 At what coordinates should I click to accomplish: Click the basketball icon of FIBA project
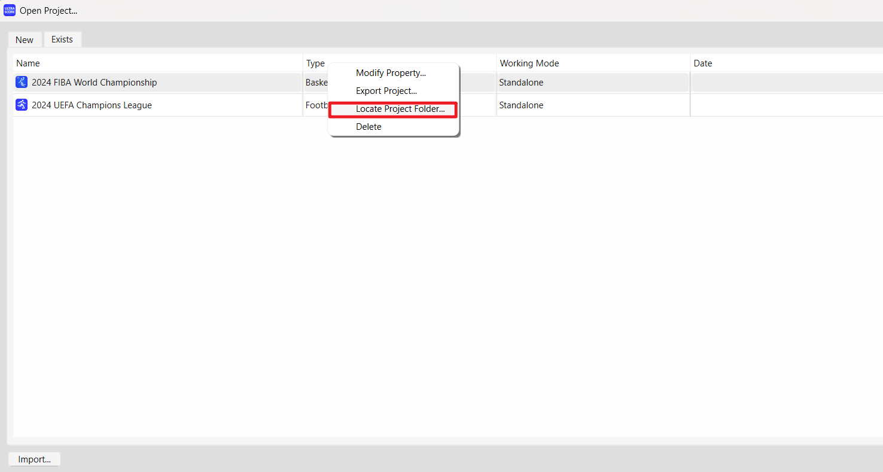(22, 83)
